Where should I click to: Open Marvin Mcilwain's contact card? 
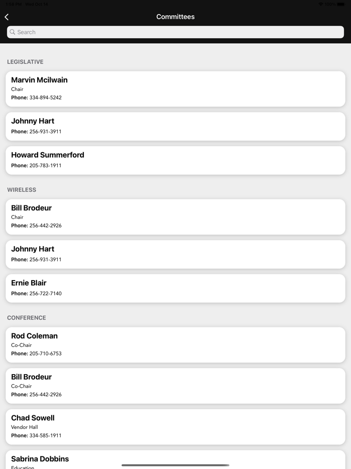click(x=175, y=88)
